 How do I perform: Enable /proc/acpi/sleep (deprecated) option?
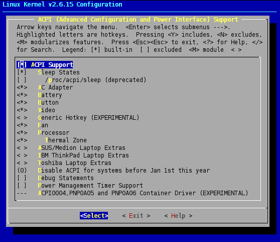click(x=22, y=80)
